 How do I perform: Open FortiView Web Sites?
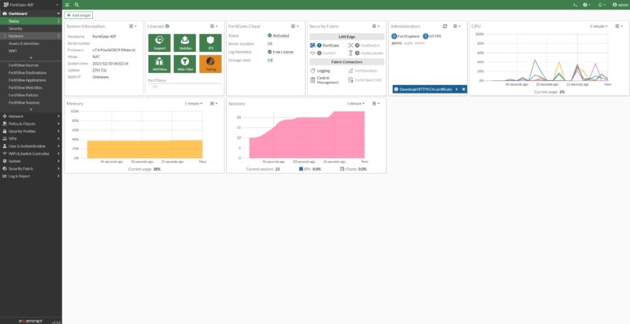pos(31,87)
